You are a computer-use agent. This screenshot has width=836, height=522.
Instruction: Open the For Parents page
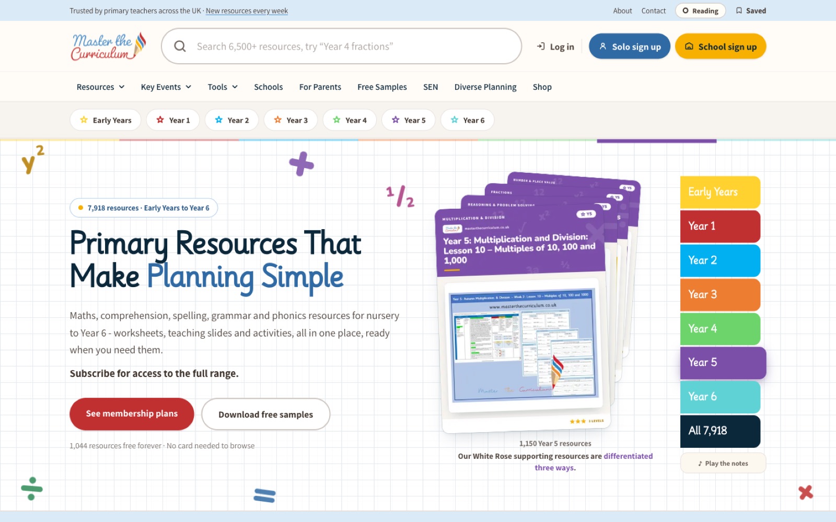point(320,87)
